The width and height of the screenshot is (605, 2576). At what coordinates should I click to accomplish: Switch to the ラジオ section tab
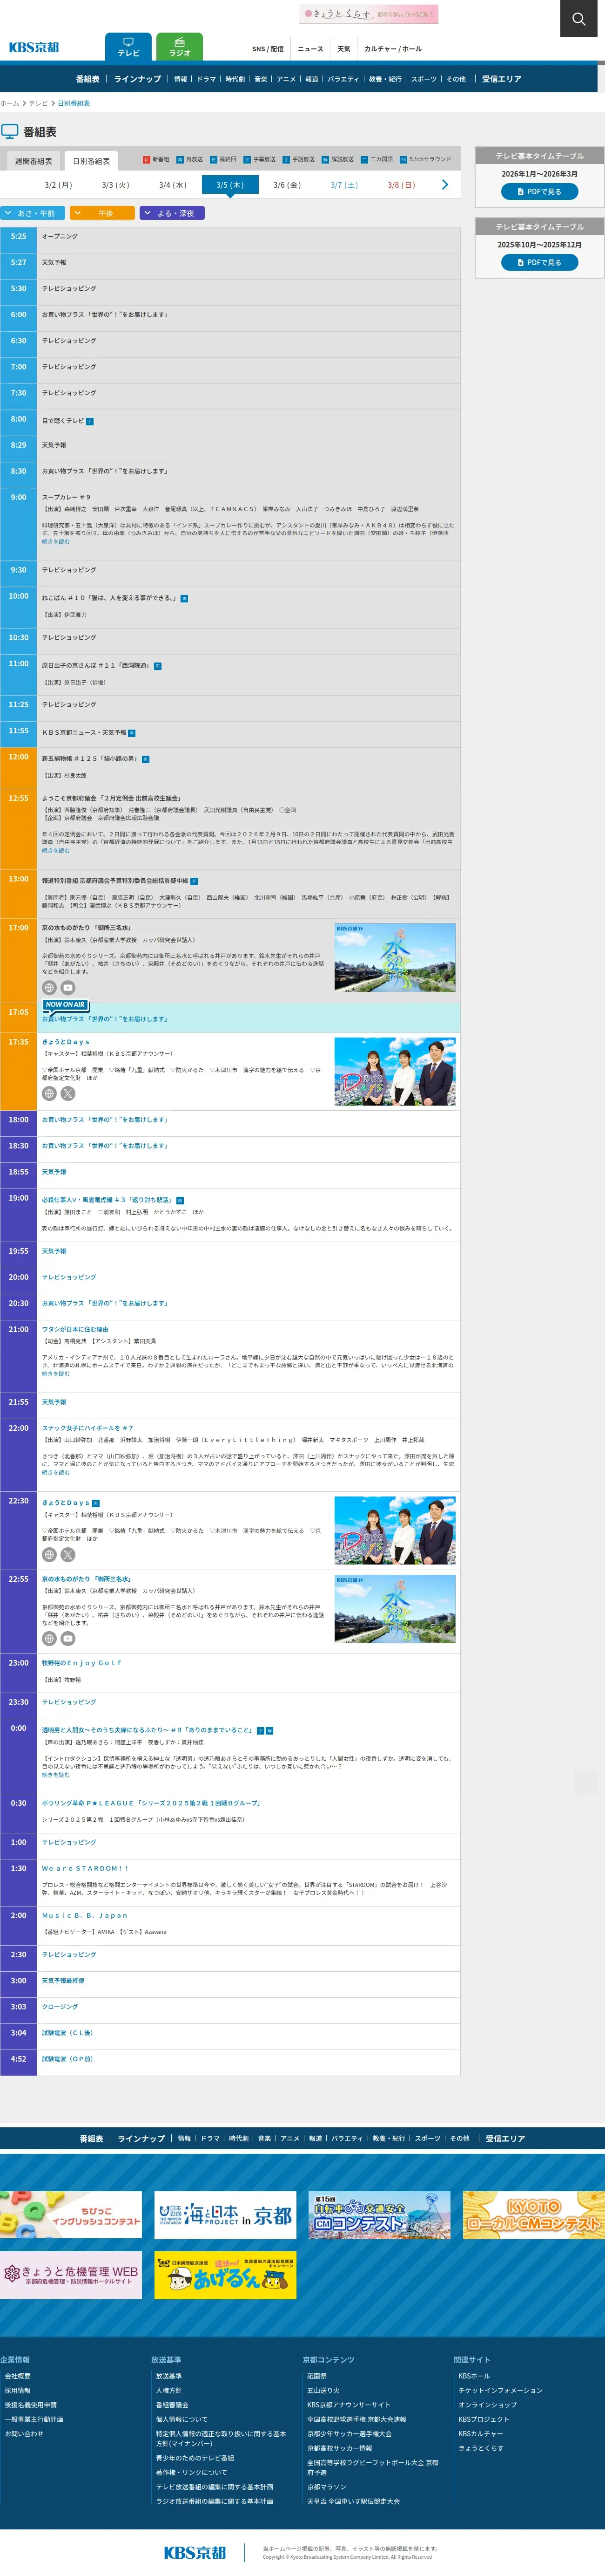(x=180, y=47)
